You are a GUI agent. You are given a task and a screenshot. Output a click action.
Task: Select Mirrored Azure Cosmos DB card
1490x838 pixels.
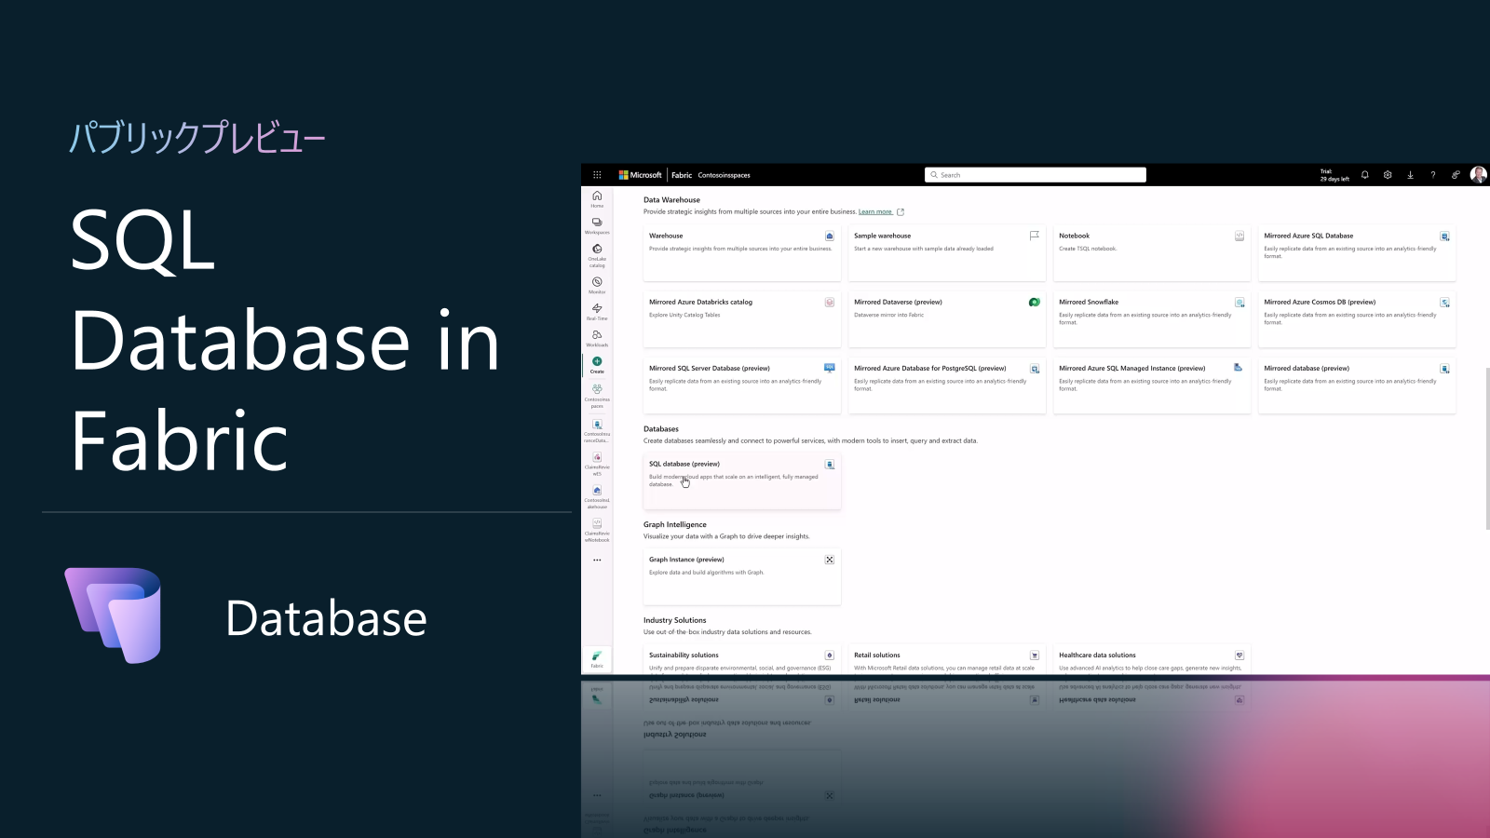tap(1357, 318)
